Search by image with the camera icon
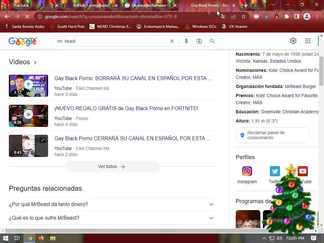 [199, 41]
